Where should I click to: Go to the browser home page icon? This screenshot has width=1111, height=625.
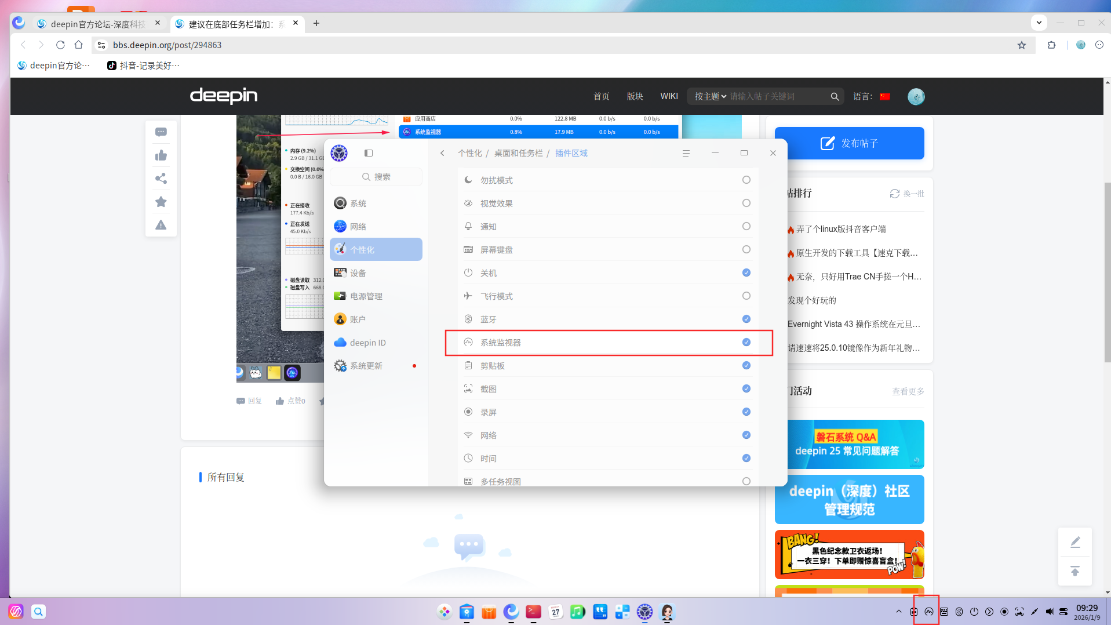coord(79,45)
